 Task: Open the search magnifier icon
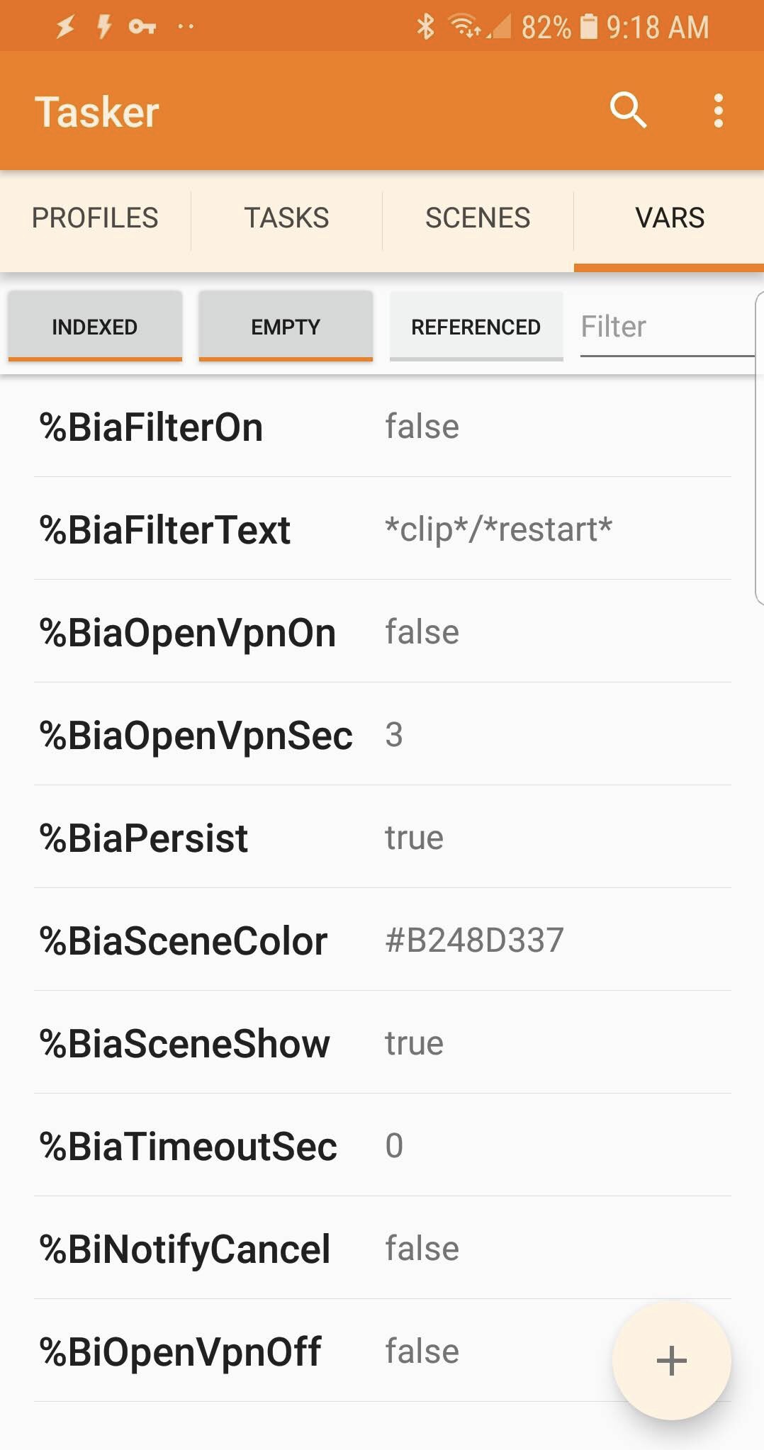pos(628,111)
